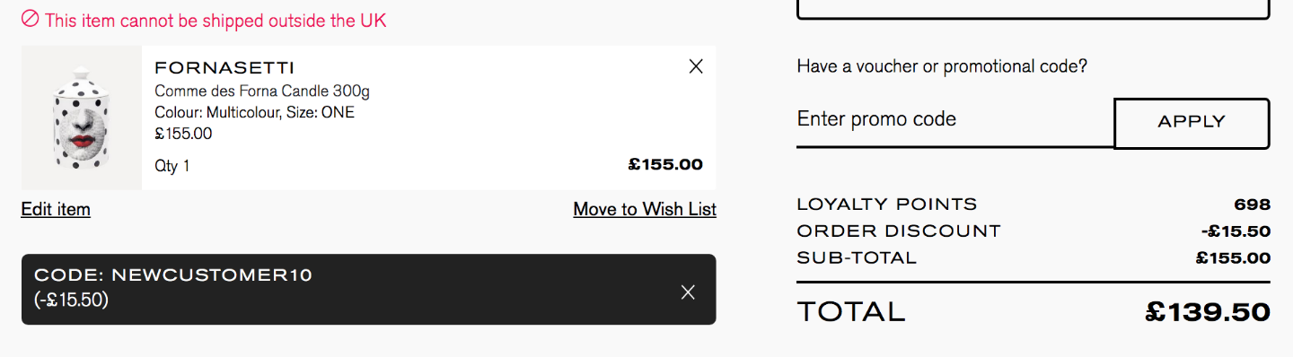The width and height of the screenshot is (1293, 357).
Task: Click the bold £155.00 line total
Action: [x=665, y=165]
